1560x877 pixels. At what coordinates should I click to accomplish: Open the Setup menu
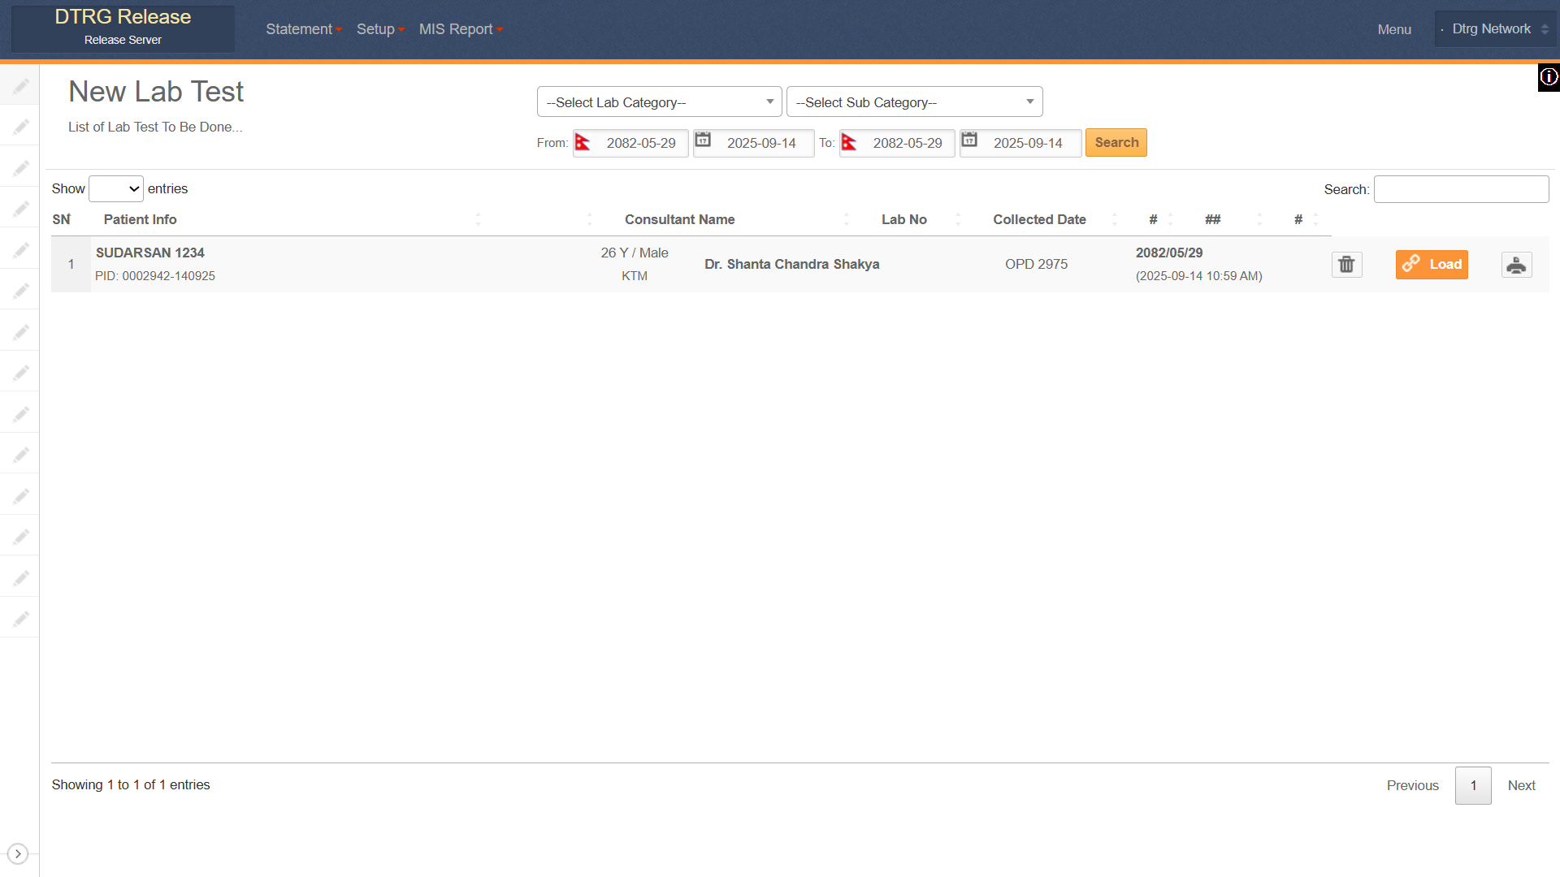tap(380, 29)
